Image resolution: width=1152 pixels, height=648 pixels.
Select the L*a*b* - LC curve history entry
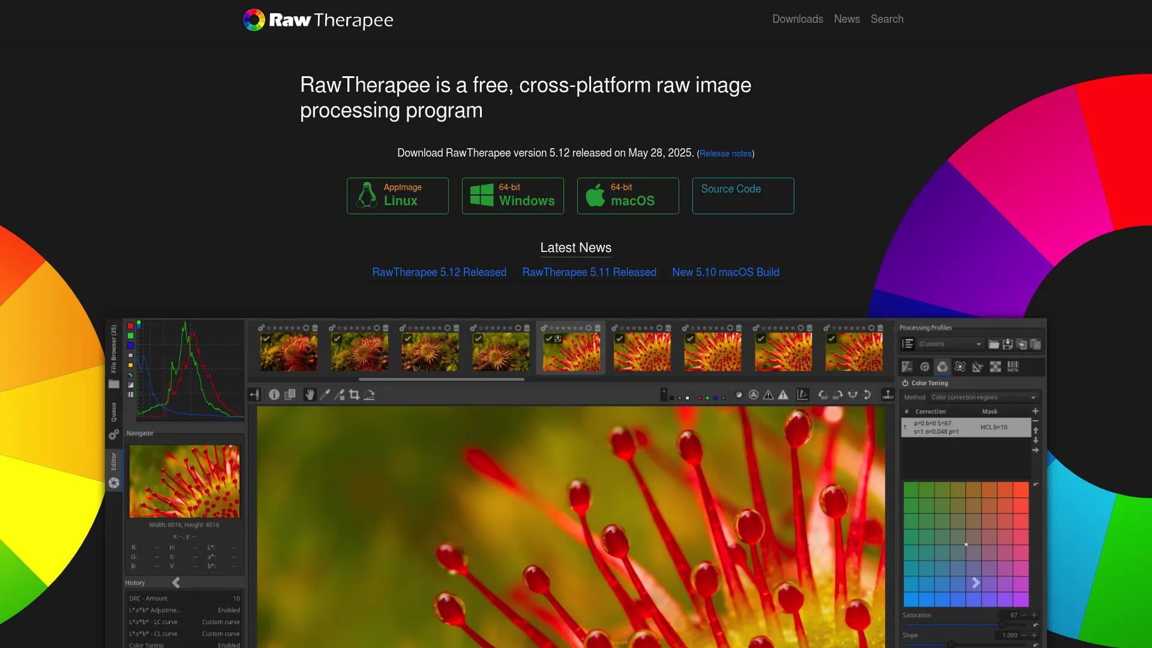[184, 622]
